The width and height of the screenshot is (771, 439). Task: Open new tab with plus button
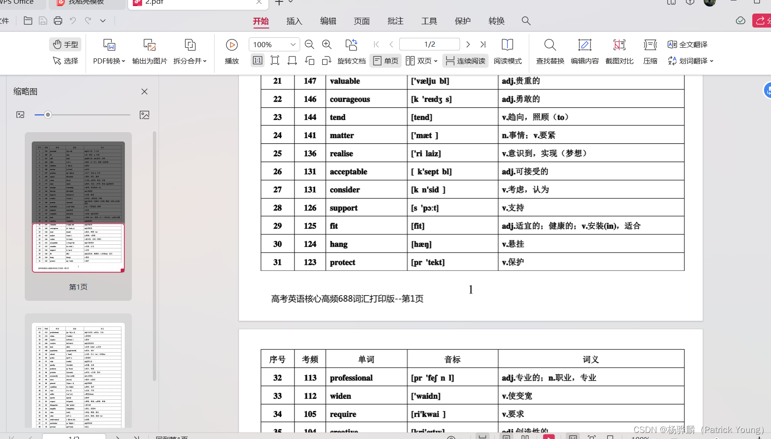coord(279,2)
